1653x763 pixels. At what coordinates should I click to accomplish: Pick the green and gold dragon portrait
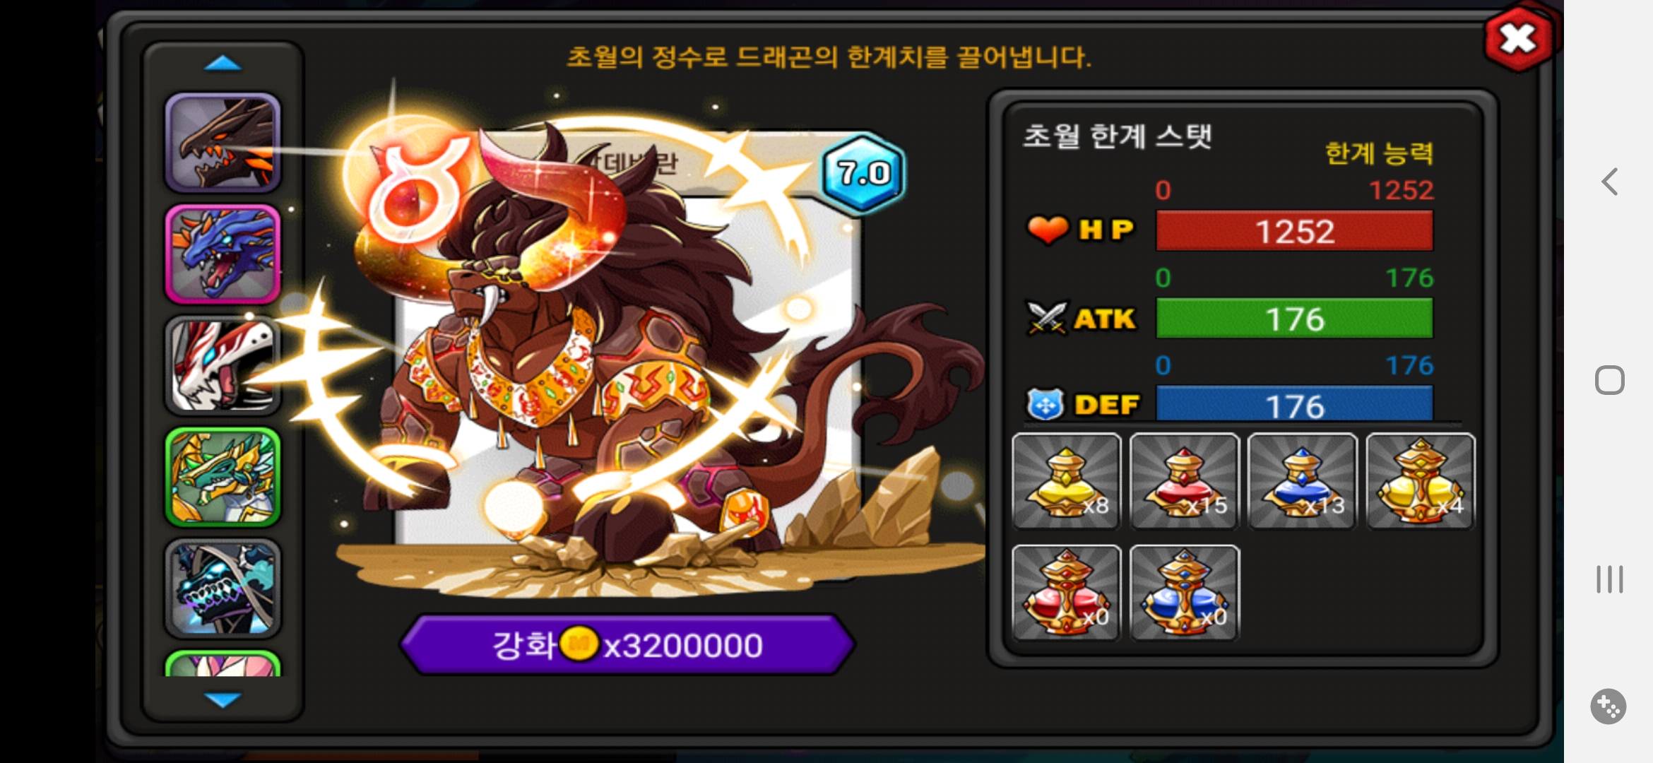[223, 477]
